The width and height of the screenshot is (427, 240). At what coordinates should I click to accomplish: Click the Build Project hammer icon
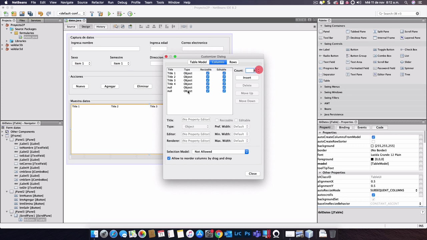(92, 14)
